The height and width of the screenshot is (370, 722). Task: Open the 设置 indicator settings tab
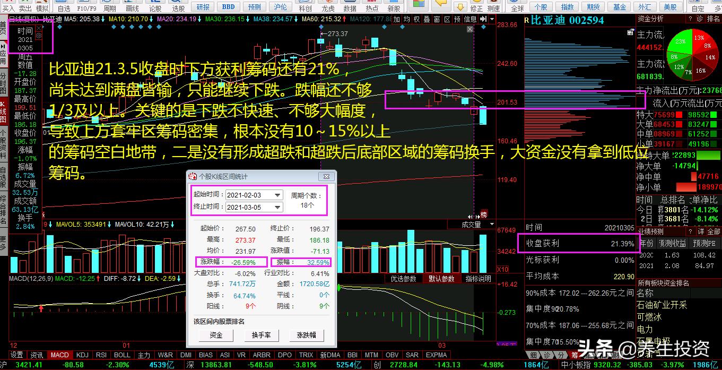point(16,355)
